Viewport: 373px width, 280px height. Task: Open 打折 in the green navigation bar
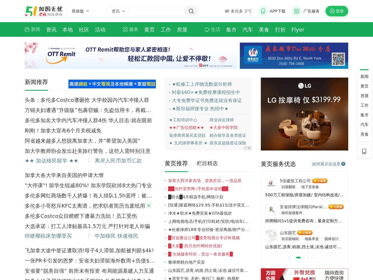click(280, 30)
